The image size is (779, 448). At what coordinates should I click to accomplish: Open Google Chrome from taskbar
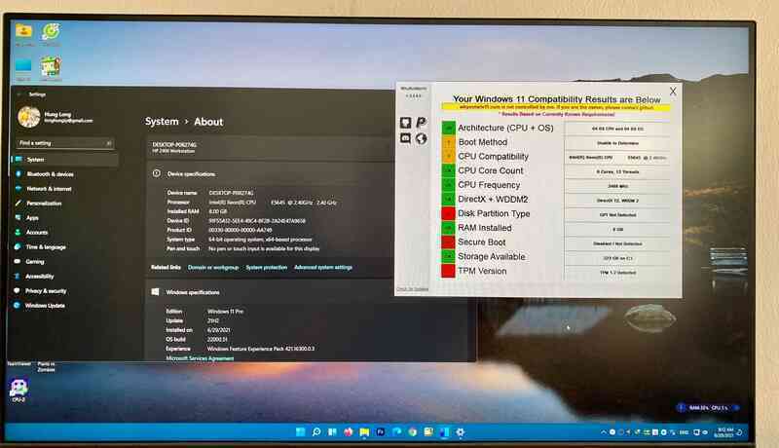pos(412,432)
